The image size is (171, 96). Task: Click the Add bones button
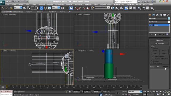pyautogui.click(x=158, y=67)
